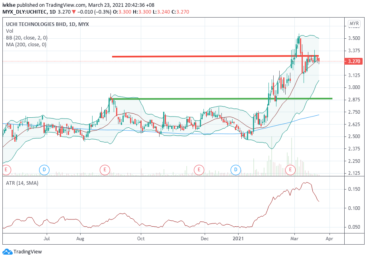
Task: Click the 0.150 ATR axis label
Action: pyautogui.click(x=354, y=189)
